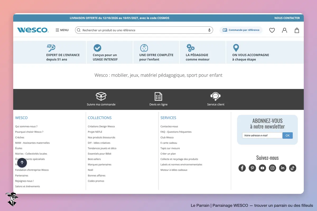Image resolution: width=317 pixels, height=211 pixels.
Task: Open the wishlist heart icon
Action: pyautogui.click(x=272, y=30)
